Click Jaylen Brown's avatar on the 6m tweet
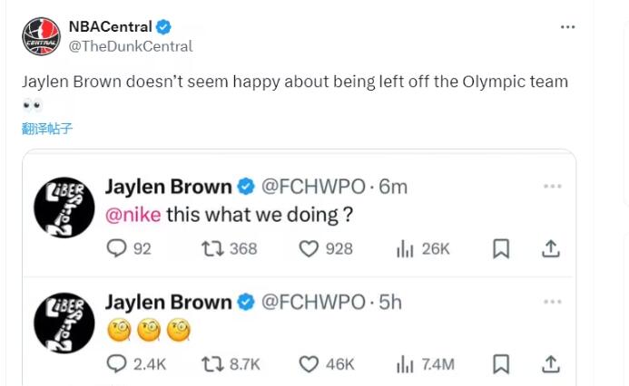 pos(64,208)
